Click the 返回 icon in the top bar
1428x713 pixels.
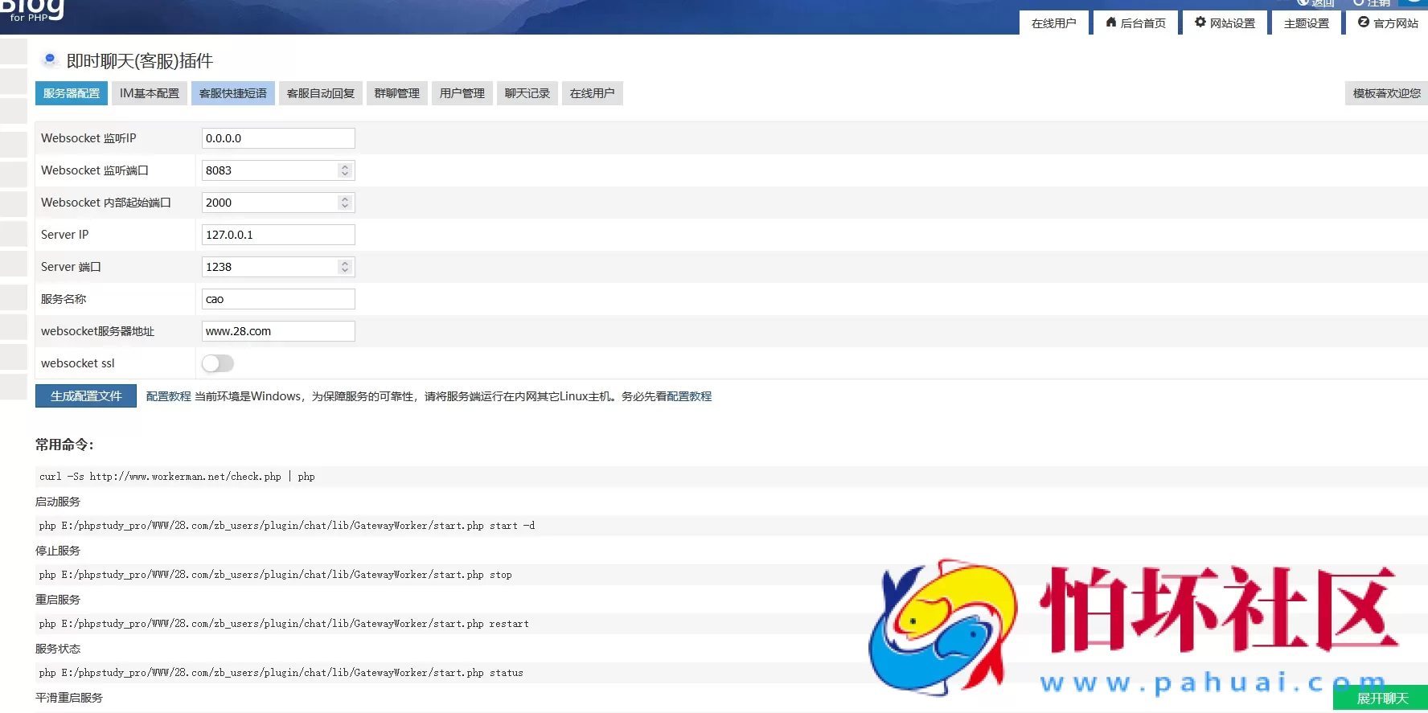tap(1303, 3)
